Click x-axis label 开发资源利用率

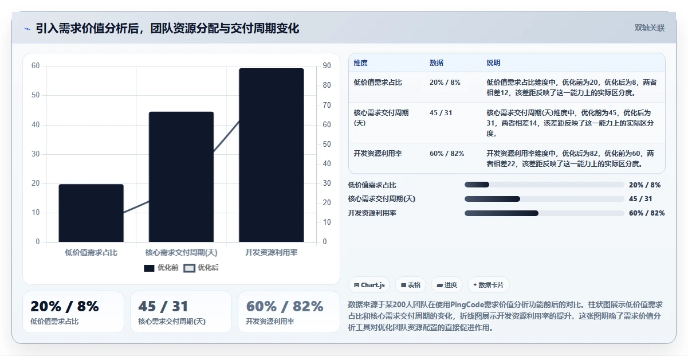[272, 252]
